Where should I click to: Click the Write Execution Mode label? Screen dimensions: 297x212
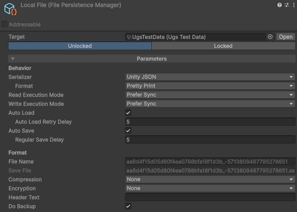tap(36, 104)
